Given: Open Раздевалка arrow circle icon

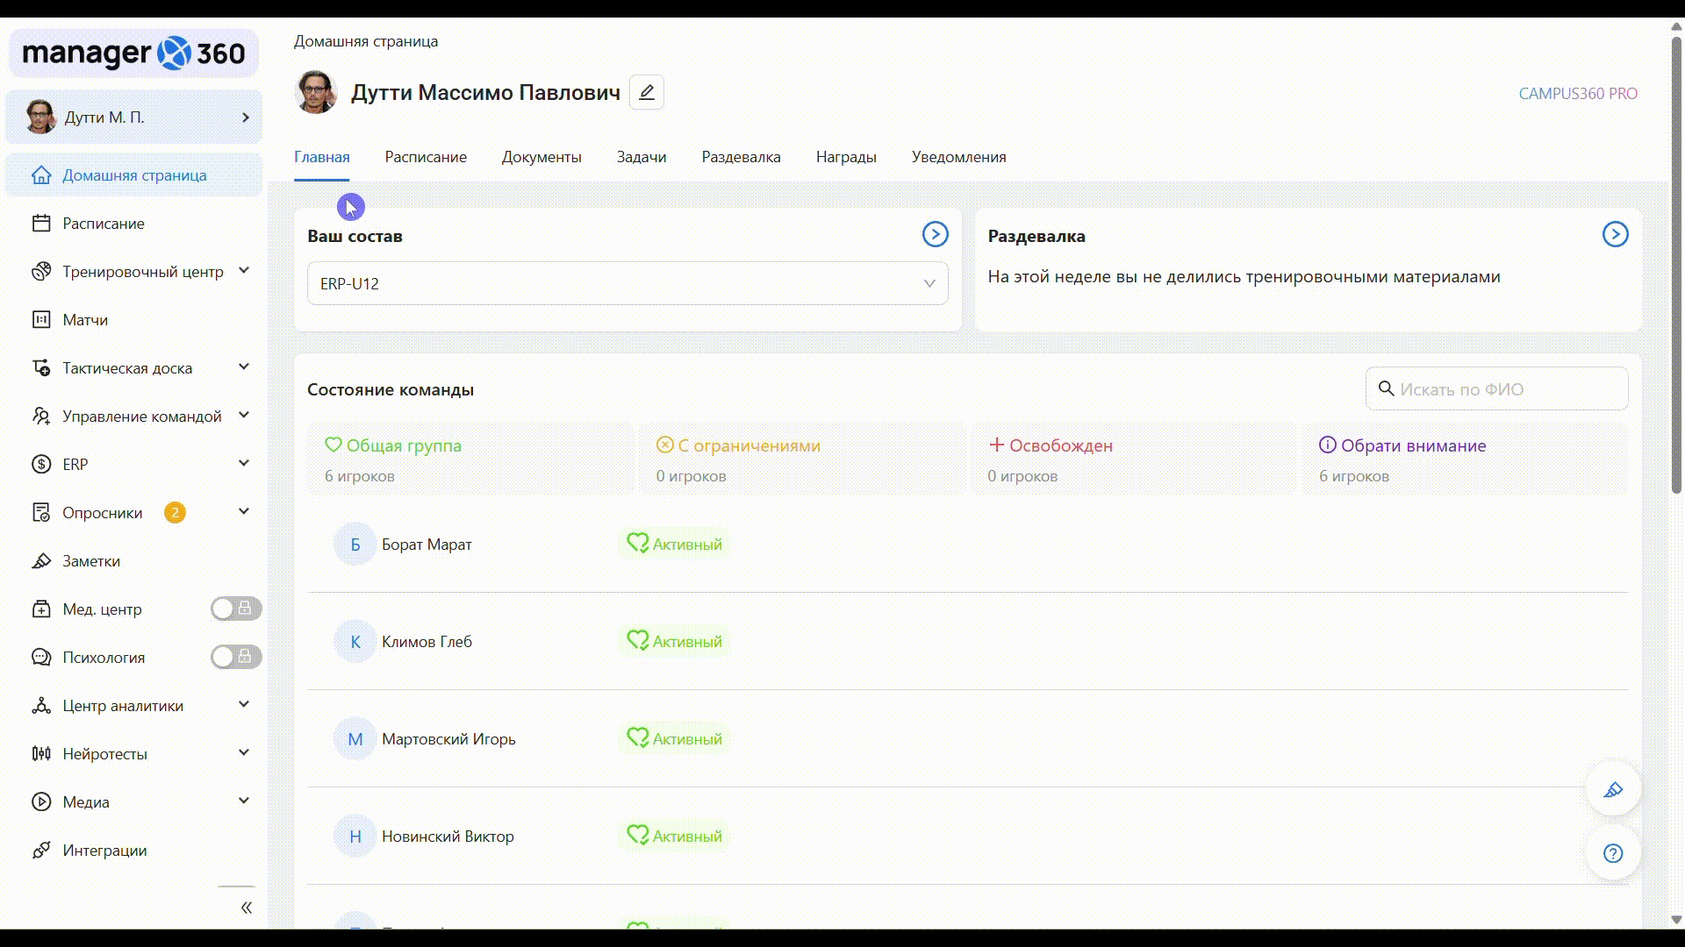Looking at the screenshot, I should tap(1615, 234).
